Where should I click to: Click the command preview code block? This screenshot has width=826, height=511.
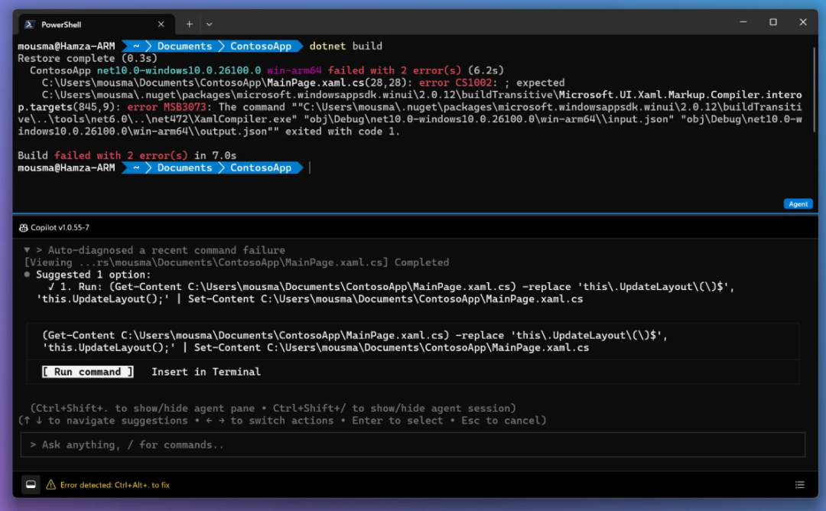(412, 341)
